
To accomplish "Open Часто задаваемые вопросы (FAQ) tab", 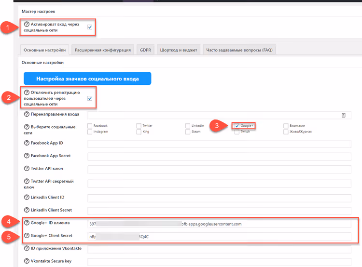I will tap(239, 50).
